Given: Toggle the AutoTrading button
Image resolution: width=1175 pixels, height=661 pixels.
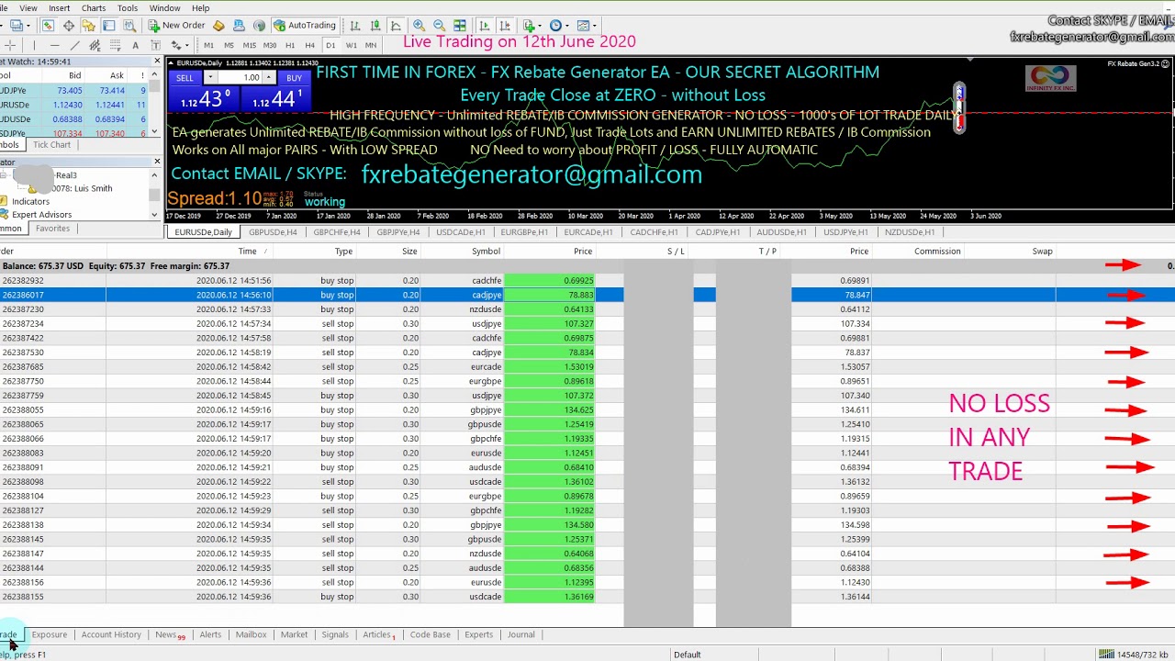Looking at the screenshot, I should pyautogui.click(x=305, y=26).
